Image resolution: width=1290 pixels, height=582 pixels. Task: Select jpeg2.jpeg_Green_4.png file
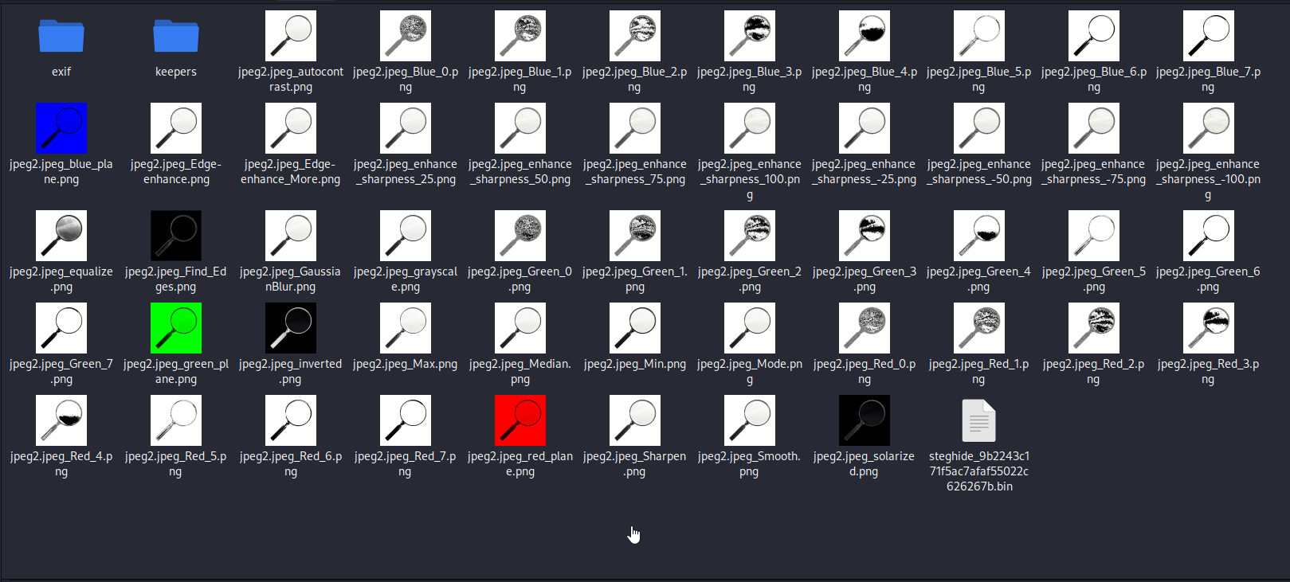979,236
